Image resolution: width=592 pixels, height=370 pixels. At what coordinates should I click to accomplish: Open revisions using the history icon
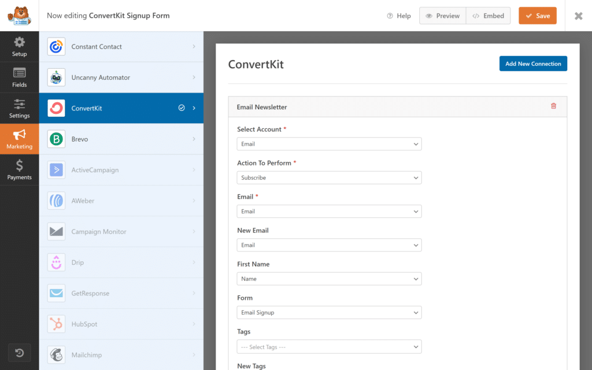[x=19, y=353]
